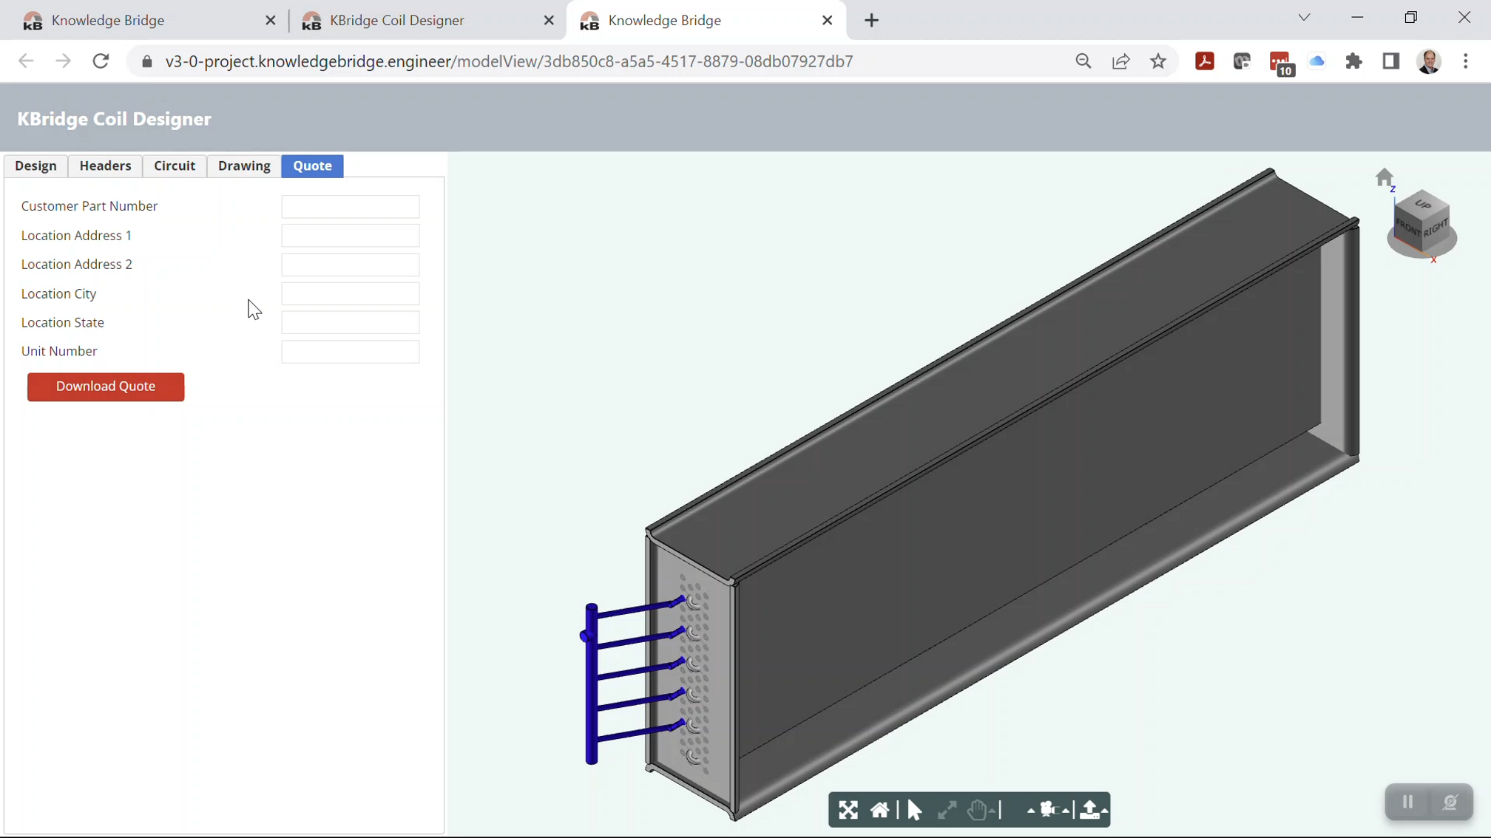The image size is (1491, 838).
Task: Click the Download Quote button
Action: tap(106, 386)
